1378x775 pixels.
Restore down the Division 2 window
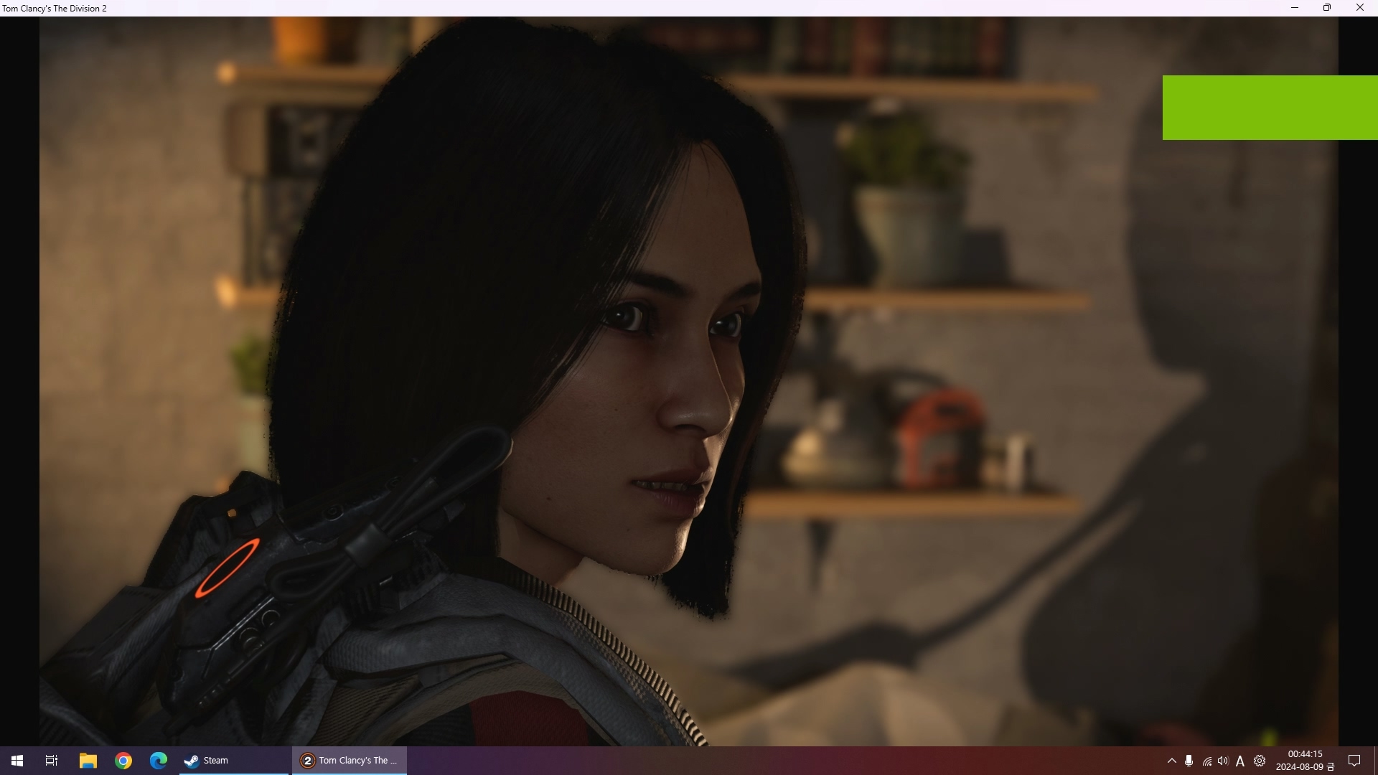tap(1327, 8)
